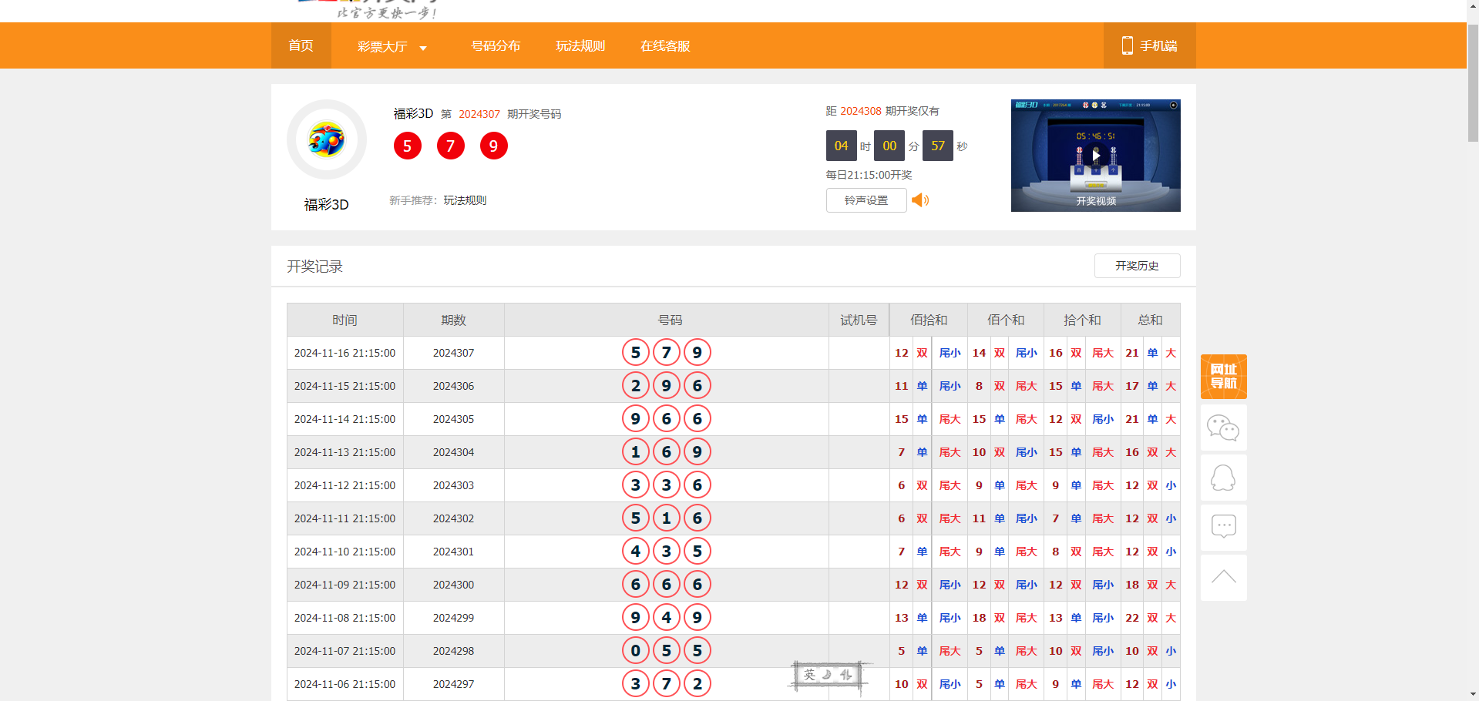This screenshot has width=1479, height=701.
Task: Click the back-to-top arrow icon
Action: point(1223,577)
